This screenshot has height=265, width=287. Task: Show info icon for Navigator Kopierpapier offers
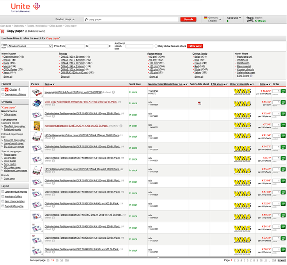coord(121,126)
